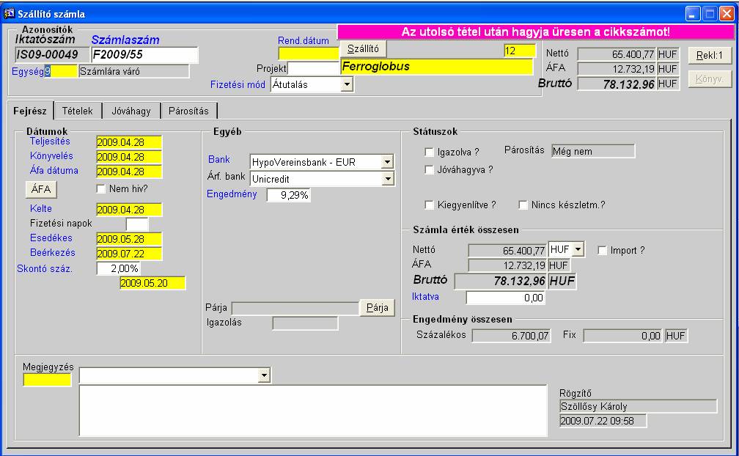Click the pink warning banner about cikkszámot
Image resolution: width=739 pixels, height=456 pixels.
tap(536, 32)
